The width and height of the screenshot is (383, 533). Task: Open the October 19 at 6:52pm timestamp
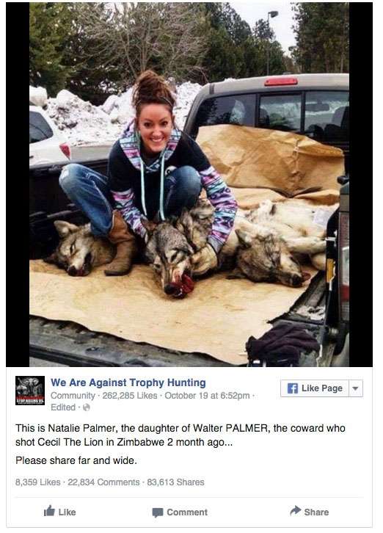point(207,396)
